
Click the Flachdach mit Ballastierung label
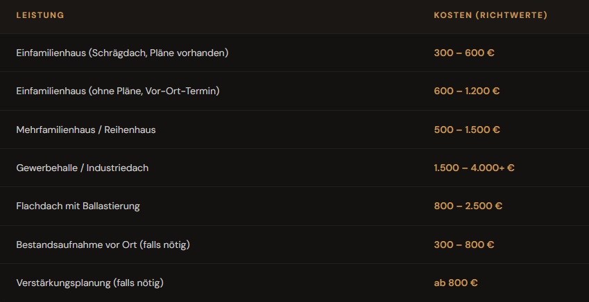point(78,206)
